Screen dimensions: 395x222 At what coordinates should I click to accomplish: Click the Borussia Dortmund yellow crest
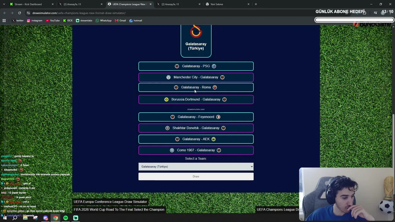tap(166, 99)
